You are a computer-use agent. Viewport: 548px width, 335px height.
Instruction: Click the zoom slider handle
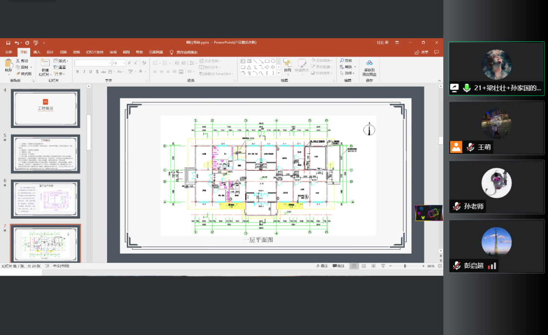click(x=405, y=266)
